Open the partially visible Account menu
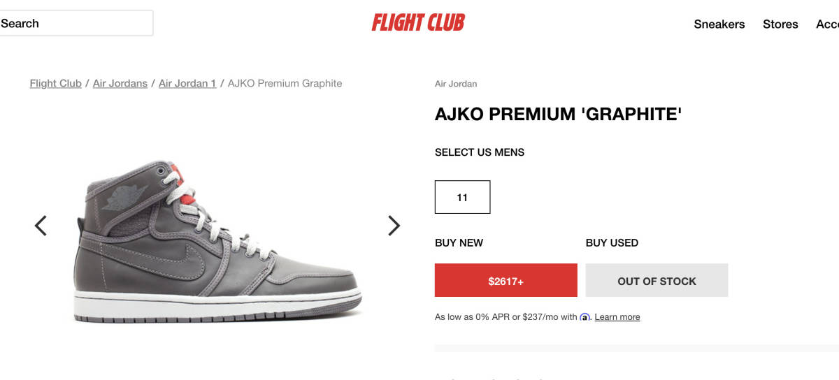Screen dimensions: 839x380 (827, 24)
